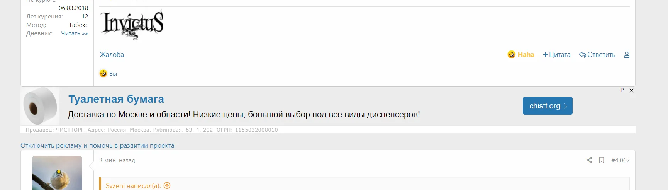Open the Вы reactions list link
Image resolution: width=668 pixels, height=190 pixels.
pos(113,74)
